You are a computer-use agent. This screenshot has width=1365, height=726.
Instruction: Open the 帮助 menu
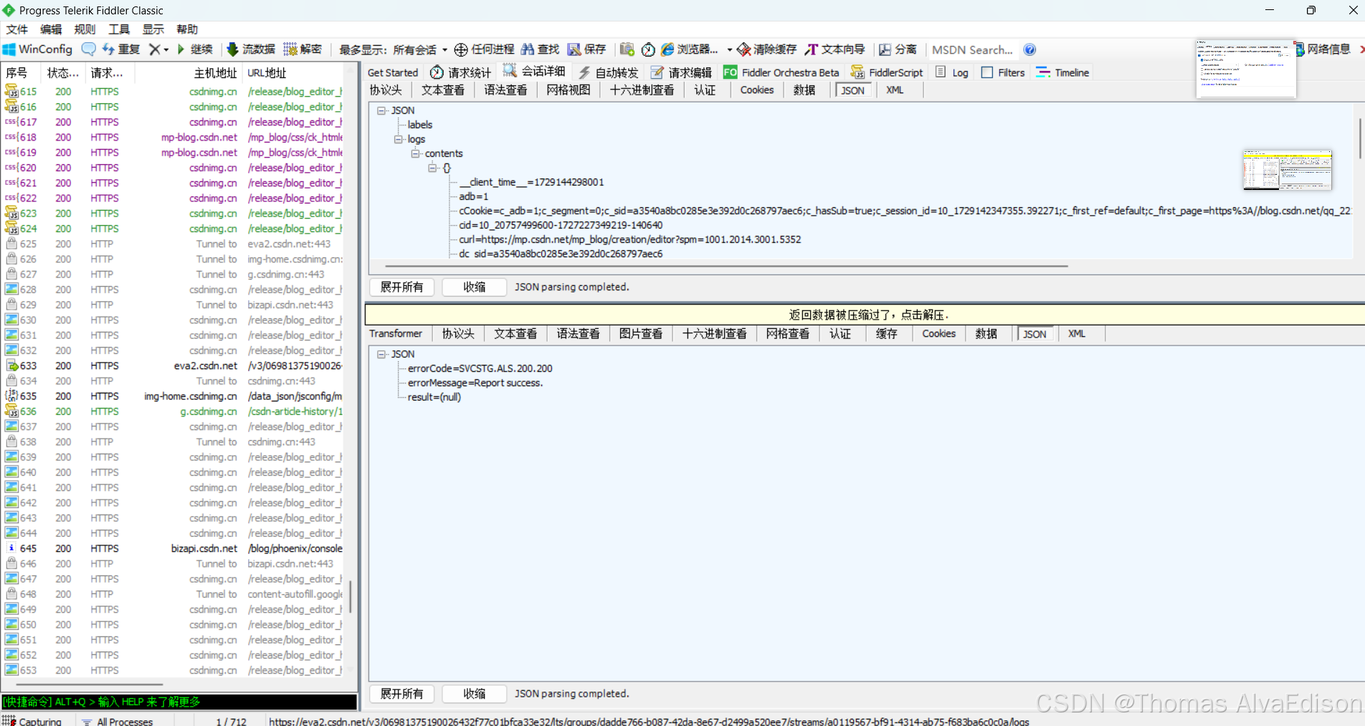pos(187,29)
